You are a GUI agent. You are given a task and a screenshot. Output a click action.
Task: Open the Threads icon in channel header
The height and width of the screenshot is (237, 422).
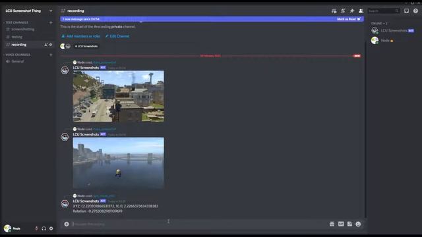[x=334, y=11]
